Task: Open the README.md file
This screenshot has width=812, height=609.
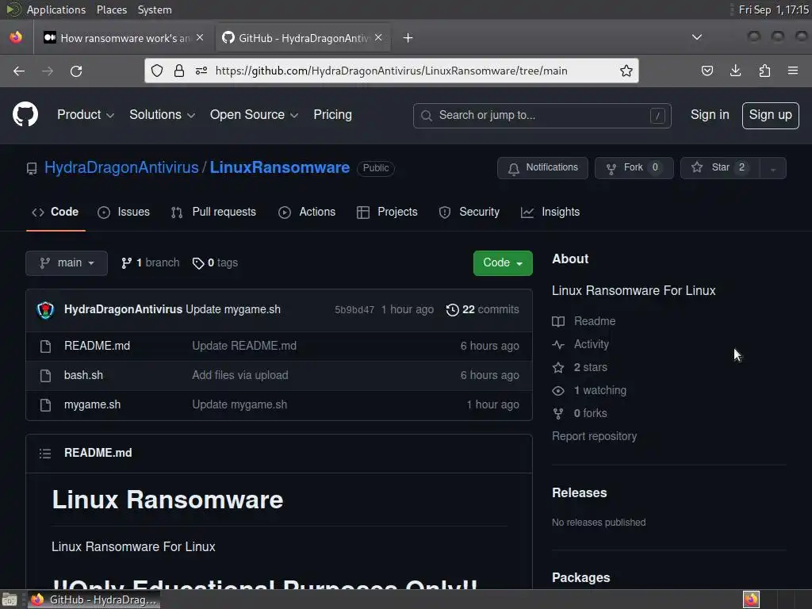Action: (97, 346)
